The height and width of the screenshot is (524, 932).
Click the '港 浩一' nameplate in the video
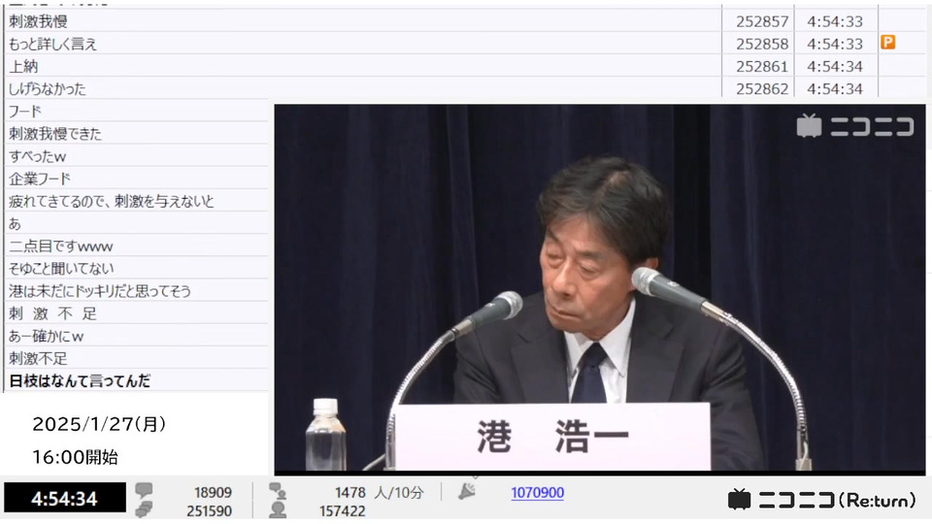click(x=552, y=437)
